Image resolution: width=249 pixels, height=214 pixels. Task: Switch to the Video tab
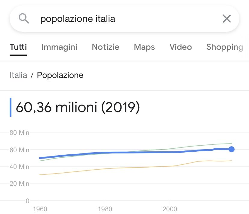pyautogui.click(x=180, y=47)
